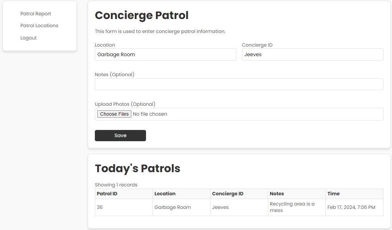
Task: Click the Today's Patrols heading
Action: click(x=137, y=168)
